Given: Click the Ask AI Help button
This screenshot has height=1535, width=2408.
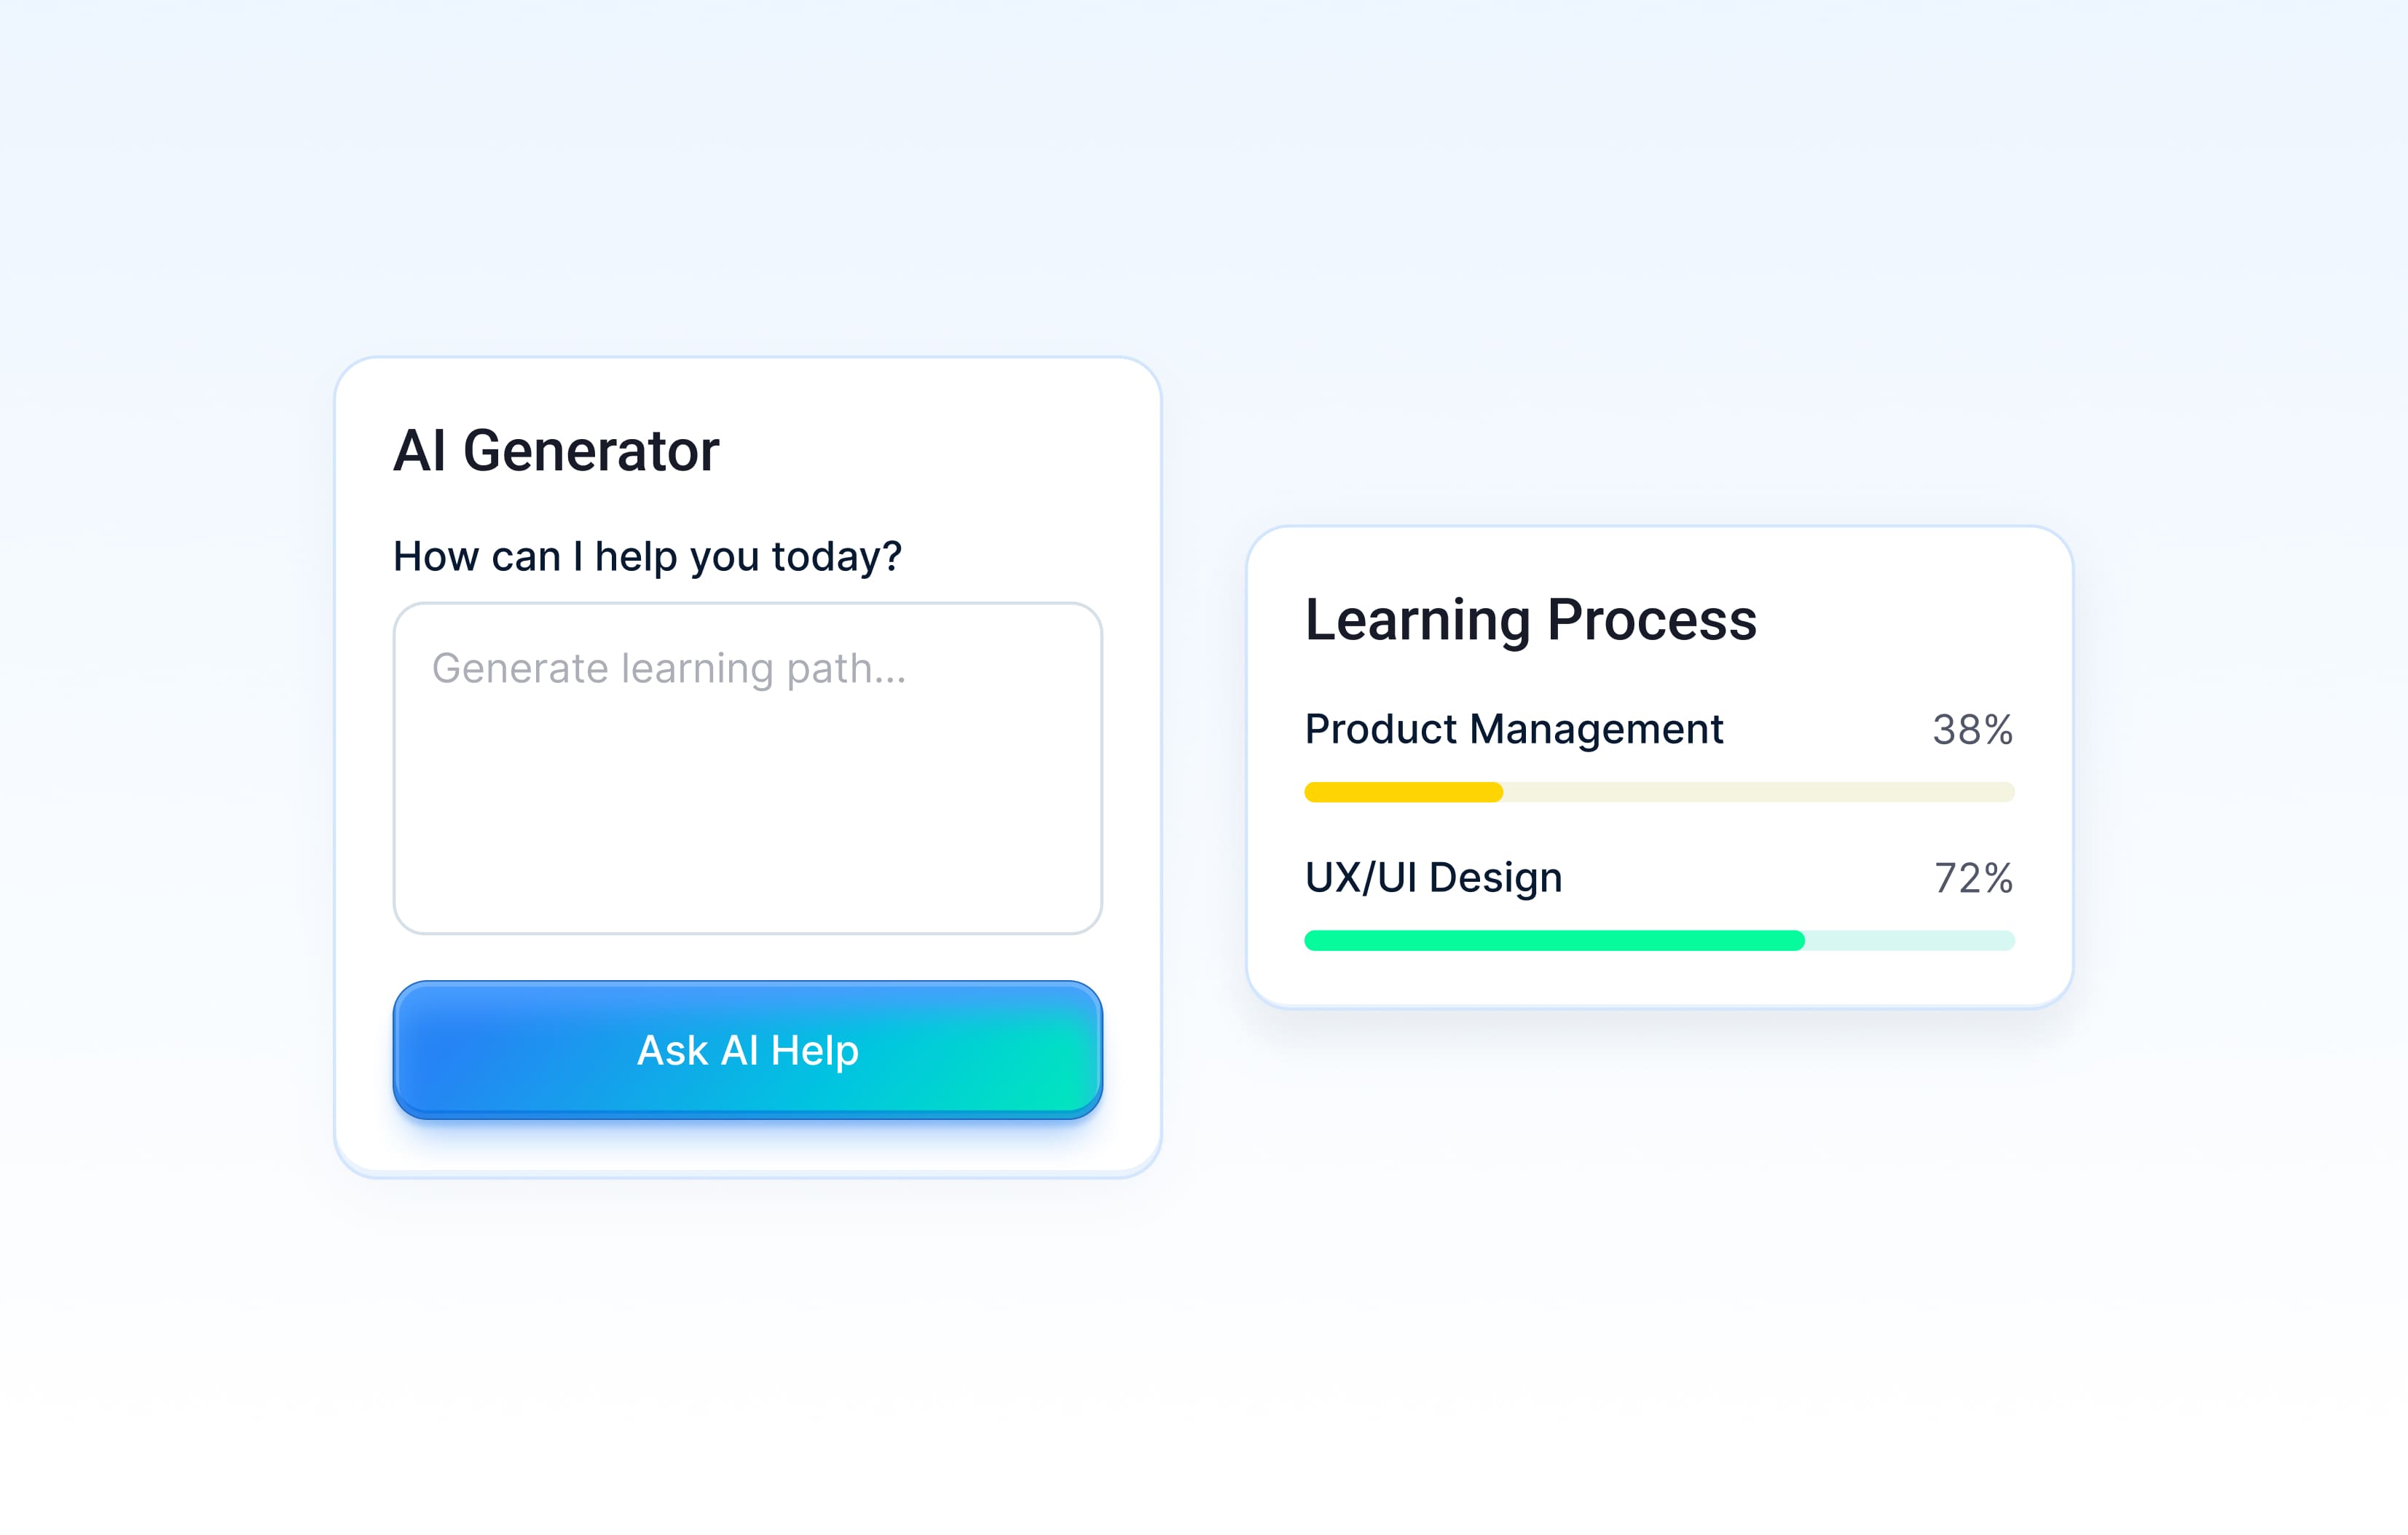Looking at the screenshot, I should 747,1050.
